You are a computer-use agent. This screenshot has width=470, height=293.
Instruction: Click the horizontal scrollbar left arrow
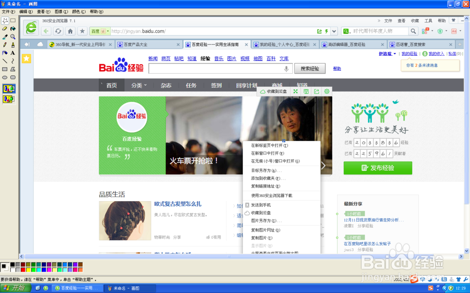pyautogui.click(x=21, y=256)
